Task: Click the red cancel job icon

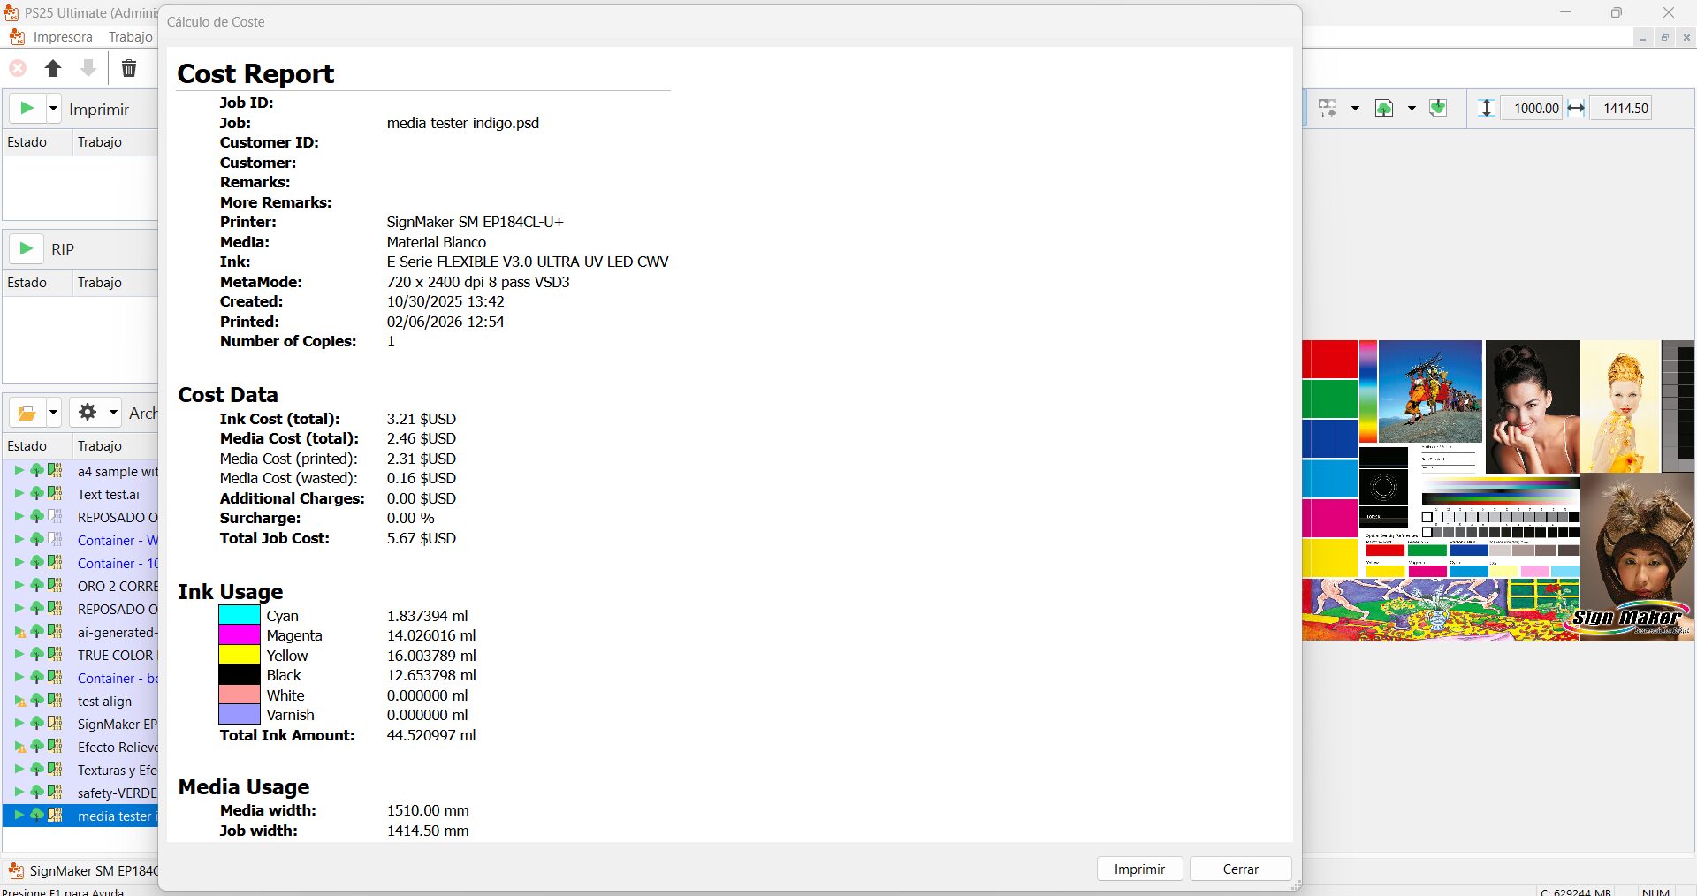Action: pyautogui.click(x=18, y=68)
